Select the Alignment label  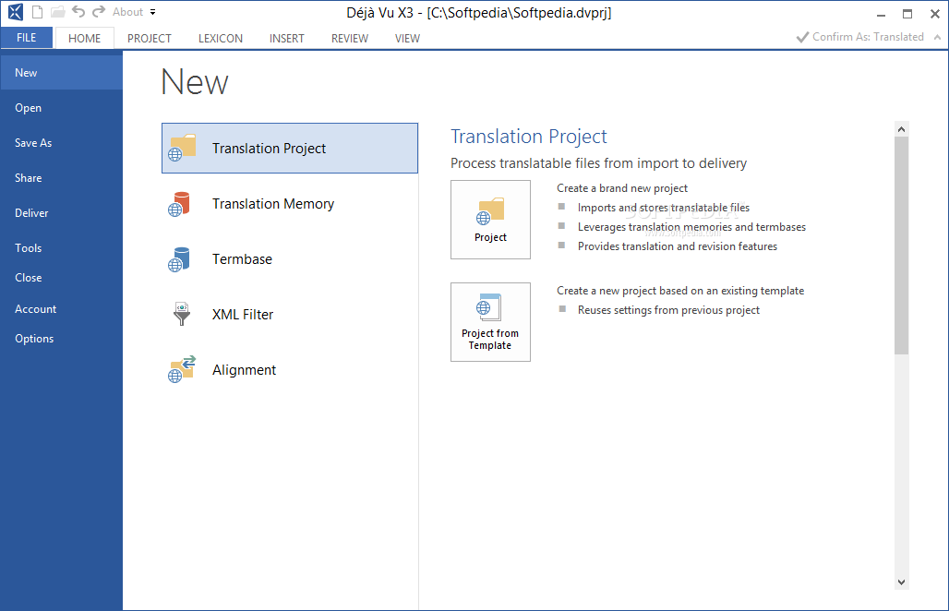244,369
